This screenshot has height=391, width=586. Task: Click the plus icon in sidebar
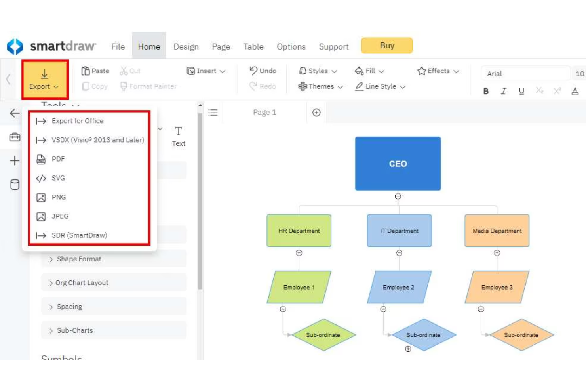pyautogui.click(x=15, y=161)
